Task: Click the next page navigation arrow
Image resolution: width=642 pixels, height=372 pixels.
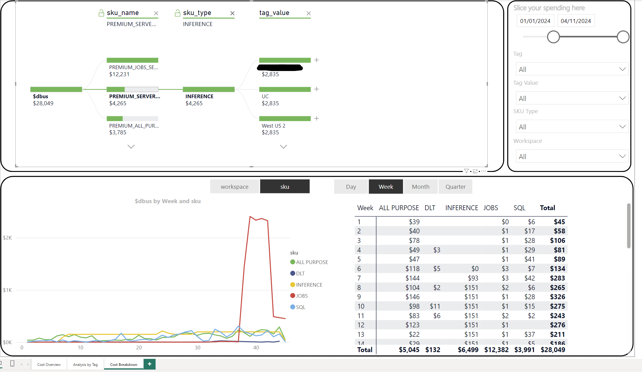Action: [x=28, y=364]
